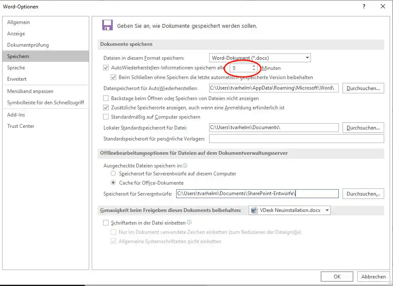This screenshot has width=393, height=286.
Task: Open the Erweitert category
Action: [17, 79]
